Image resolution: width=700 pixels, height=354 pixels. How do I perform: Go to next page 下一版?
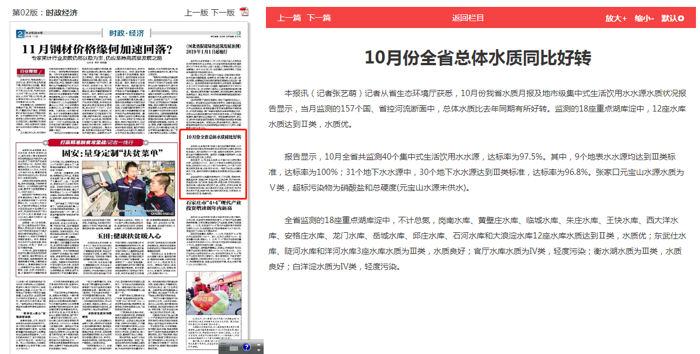click(222, 12)
